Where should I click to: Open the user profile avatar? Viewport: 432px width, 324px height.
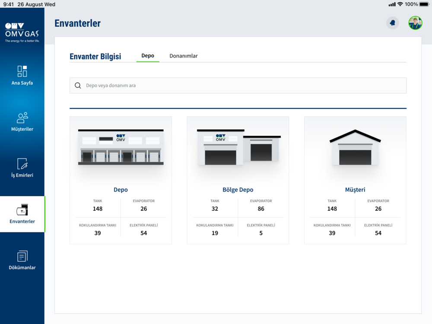point(415,23)
